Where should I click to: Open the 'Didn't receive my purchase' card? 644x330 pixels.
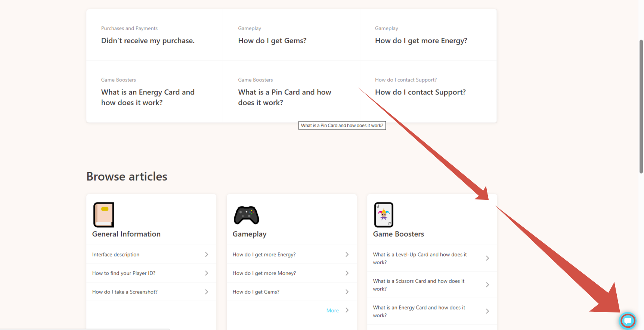[148, 41]
